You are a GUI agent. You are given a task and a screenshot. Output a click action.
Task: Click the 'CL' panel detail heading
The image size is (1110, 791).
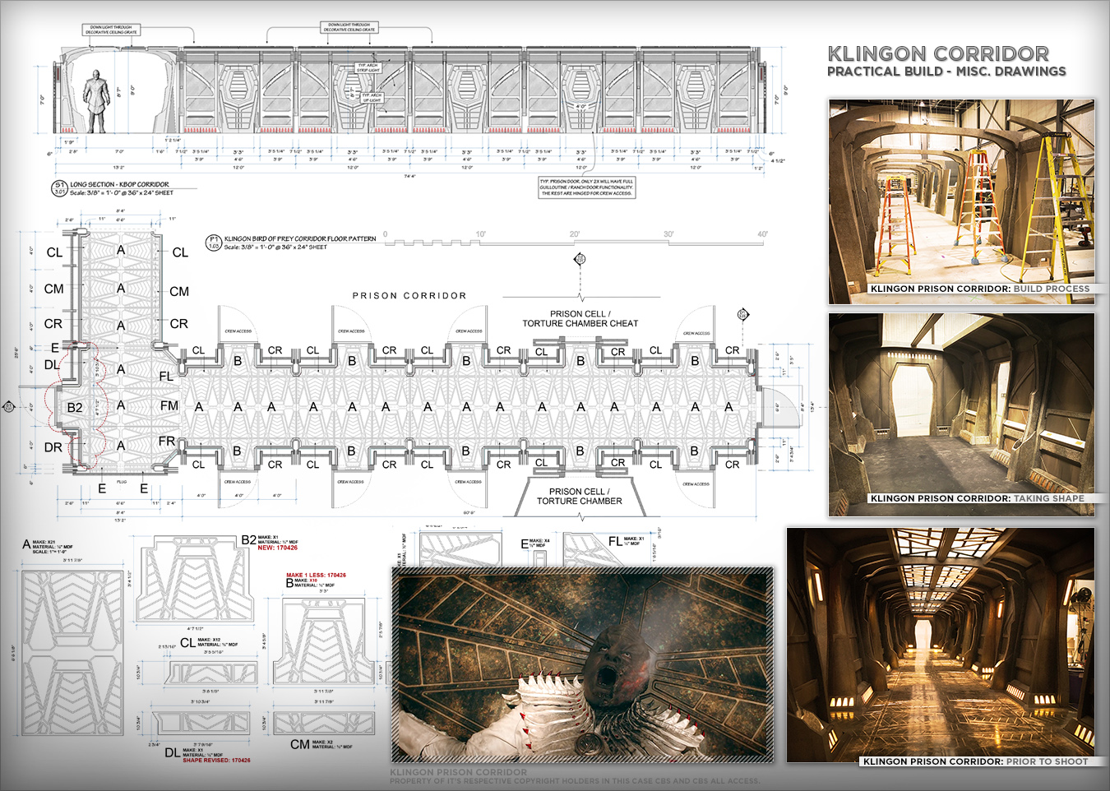(187, 643)
